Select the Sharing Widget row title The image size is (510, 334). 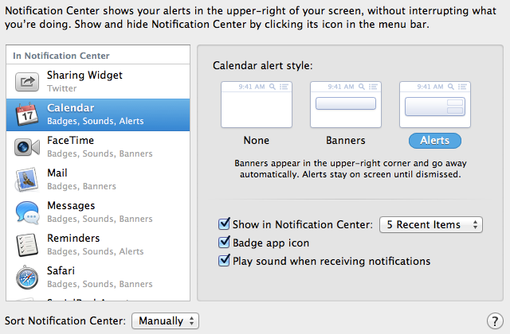coord(84,76)
